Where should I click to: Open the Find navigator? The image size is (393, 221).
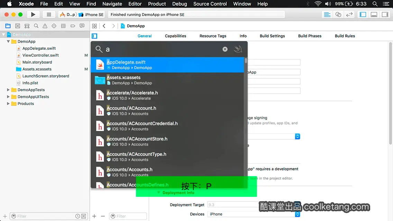point(36,26)
